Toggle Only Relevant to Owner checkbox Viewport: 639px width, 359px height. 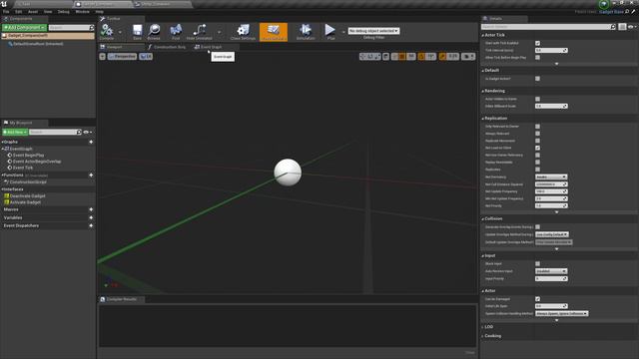(537, 127)
